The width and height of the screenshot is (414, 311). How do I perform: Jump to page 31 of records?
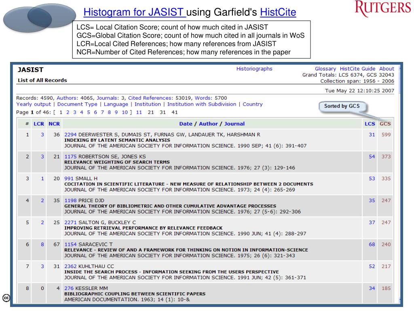click(x=163, y=113)
